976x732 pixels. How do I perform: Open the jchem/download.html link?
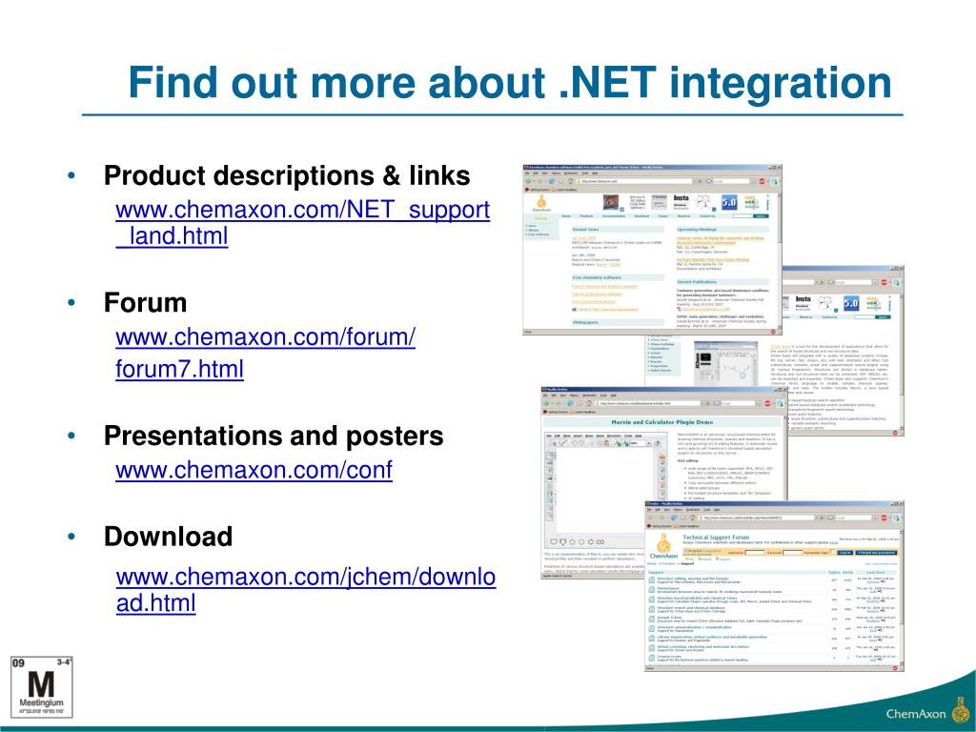306,589
